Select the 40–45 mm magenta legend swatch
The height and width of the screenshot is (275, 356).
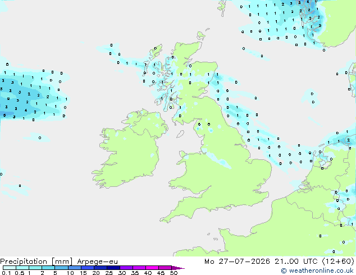[x=152, y=268]
